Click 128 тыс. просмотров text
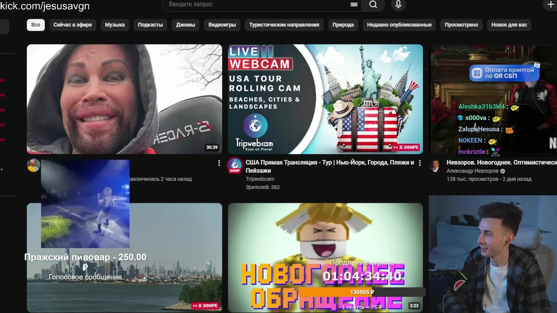Screen dimensions: 557x313 point(472,179)
